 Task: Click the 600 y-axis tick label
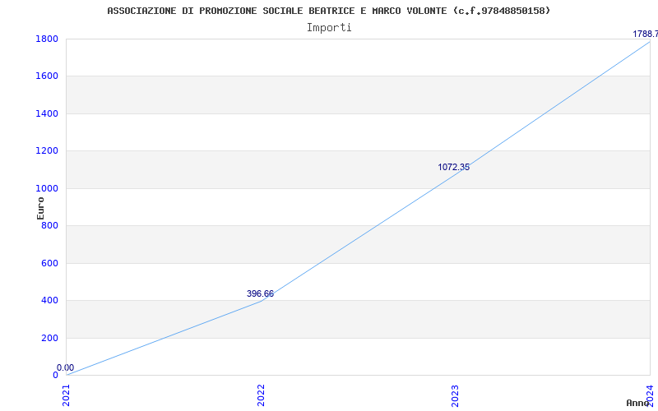50,263
